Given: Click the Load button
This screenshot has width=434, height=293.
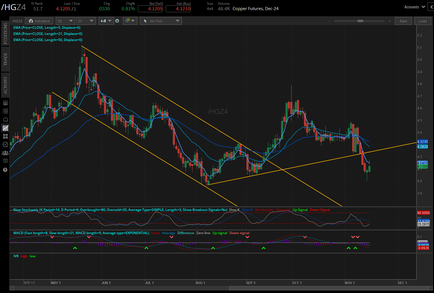Looking at the screenshot, I should coord(423,21).
